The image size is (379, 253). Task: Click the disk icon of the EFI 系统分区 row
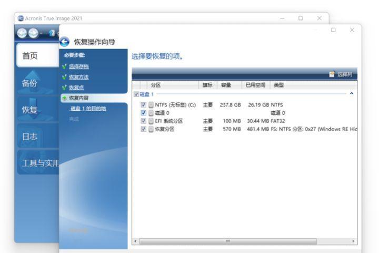click(x=151, y=121)
